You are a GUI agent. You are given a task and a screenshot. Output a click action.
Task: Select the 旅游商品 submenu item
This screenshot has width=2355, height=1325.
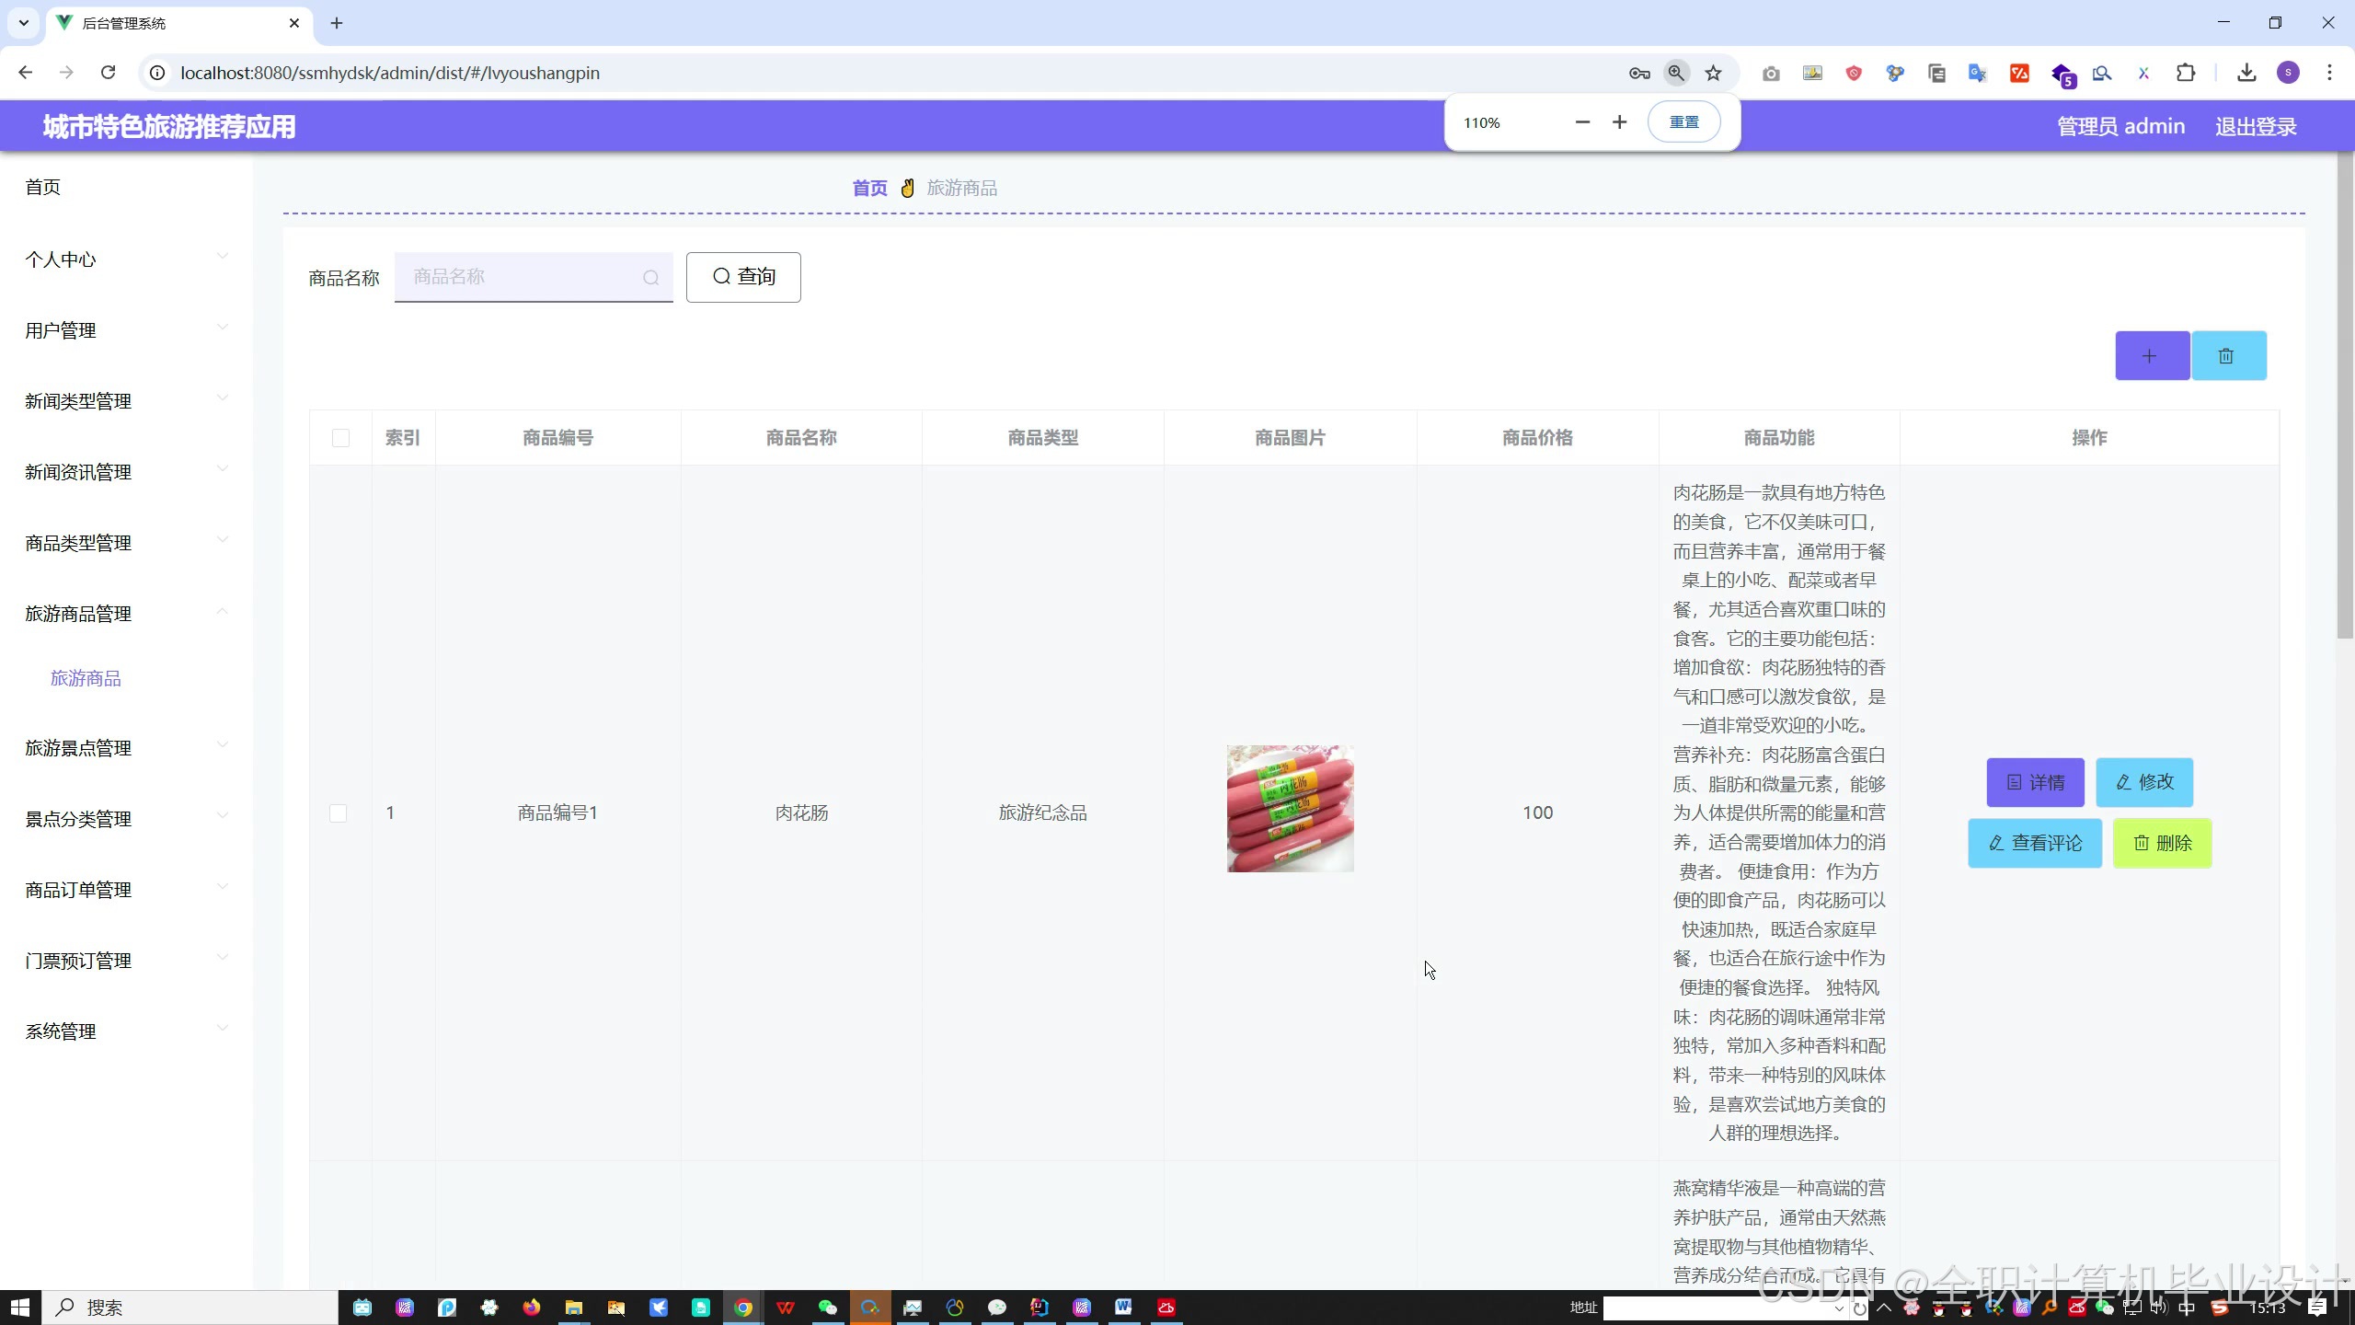click(86, 678)
